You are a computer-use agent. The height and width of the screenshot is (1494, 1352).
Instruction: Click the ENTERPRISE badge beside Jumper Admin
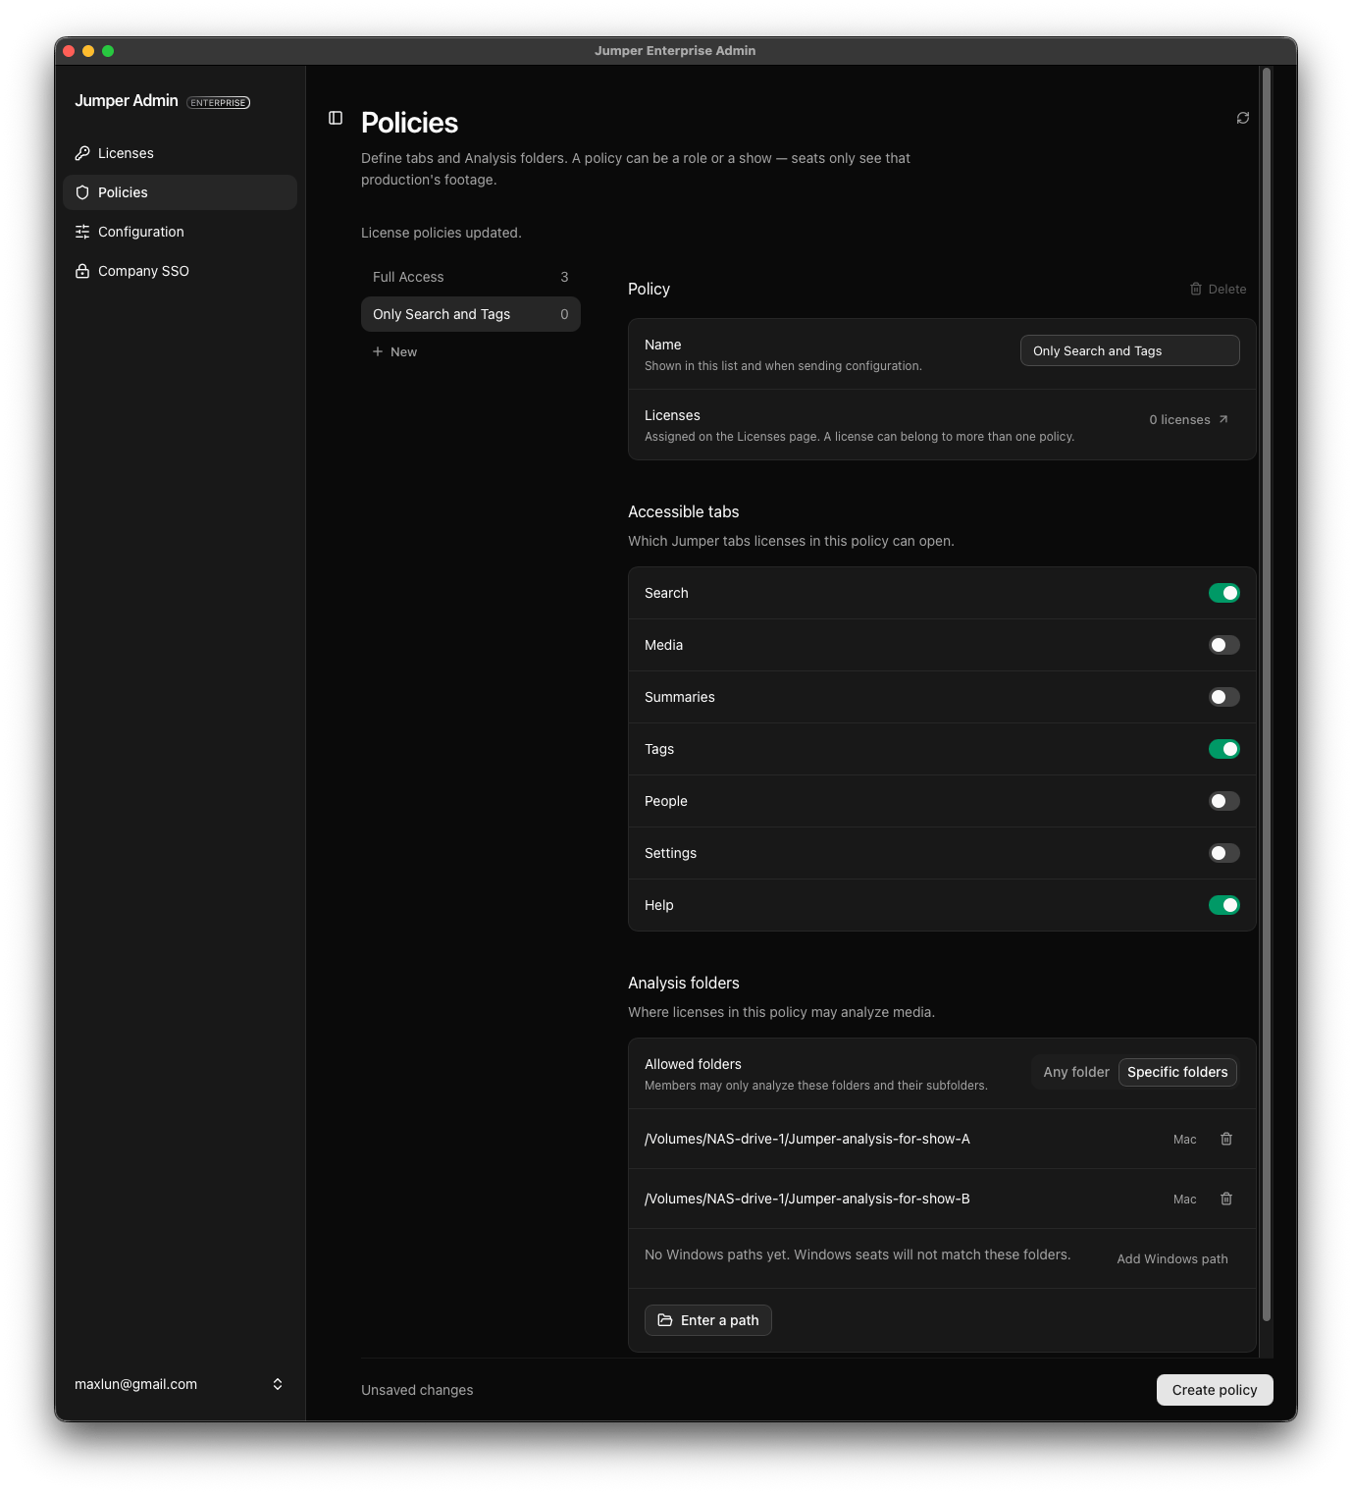(x=219, y=102)
